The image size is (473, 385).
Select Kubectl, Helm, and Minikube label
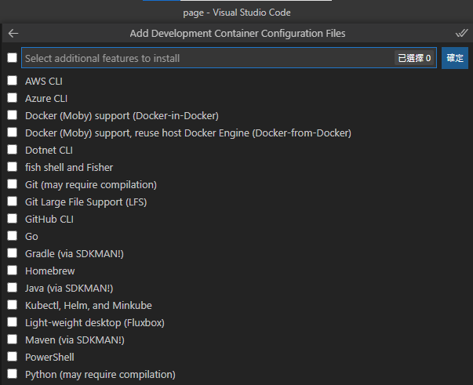click(89, 305)
